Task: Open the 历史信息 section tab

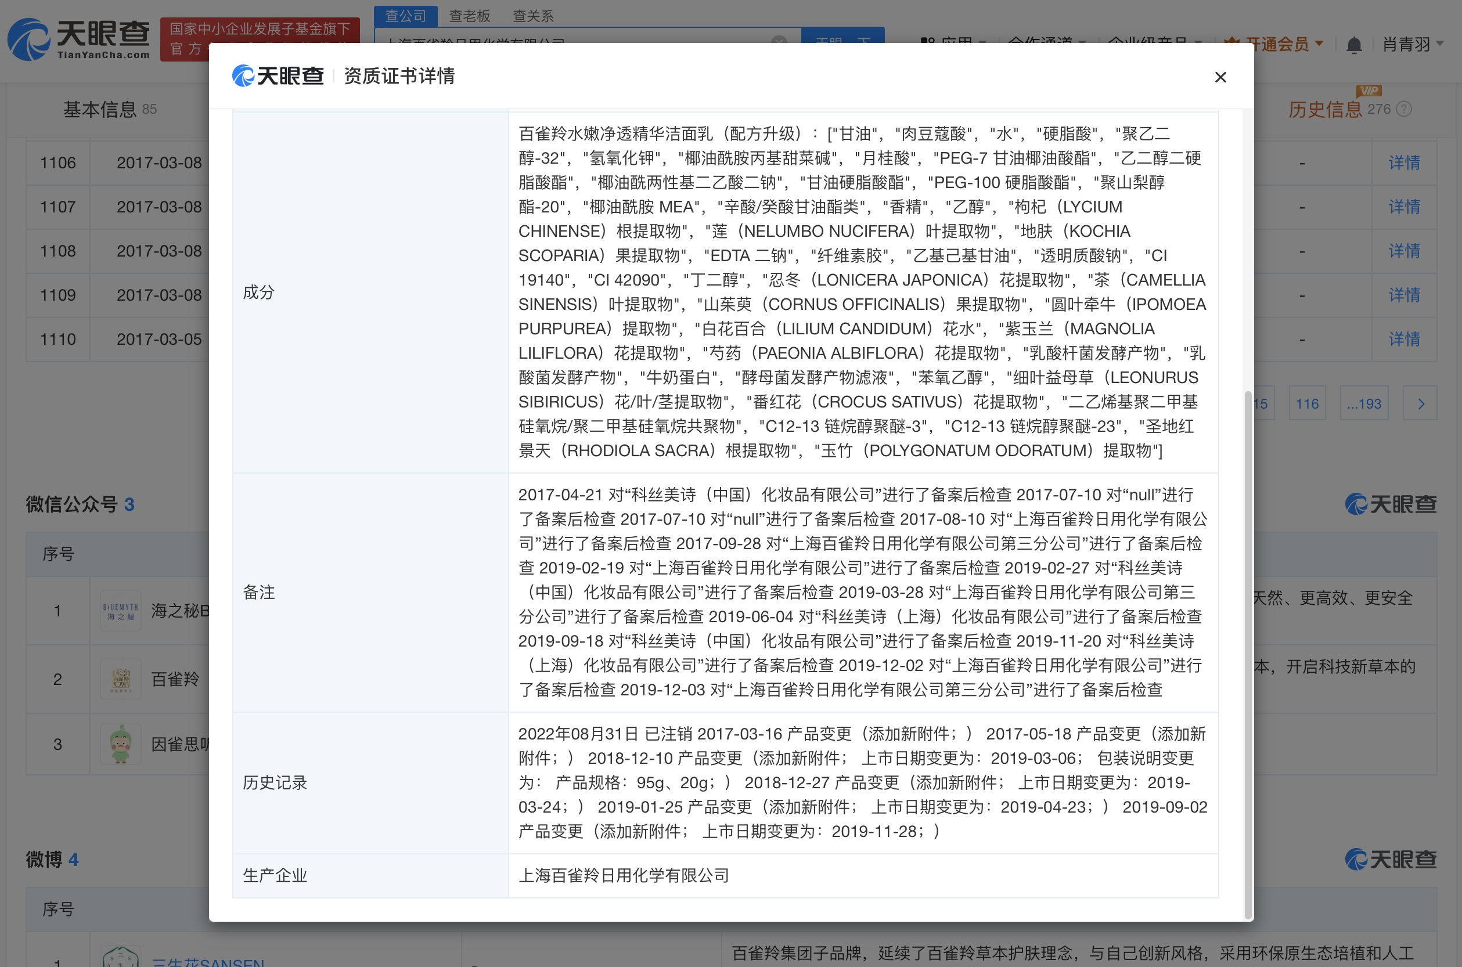Action: 1324,109
